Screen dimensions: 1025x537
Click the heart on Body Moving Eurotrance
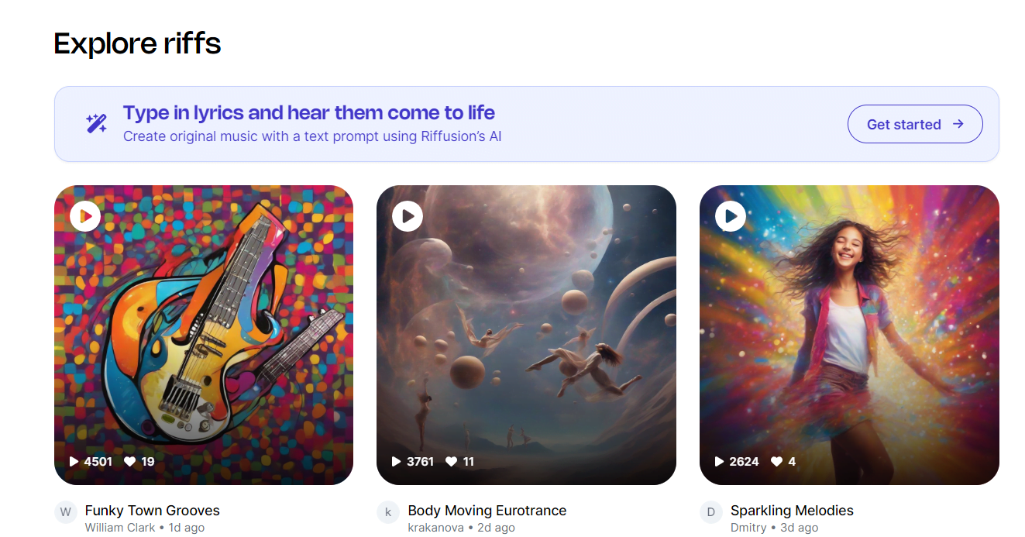[x=452, y=462]
